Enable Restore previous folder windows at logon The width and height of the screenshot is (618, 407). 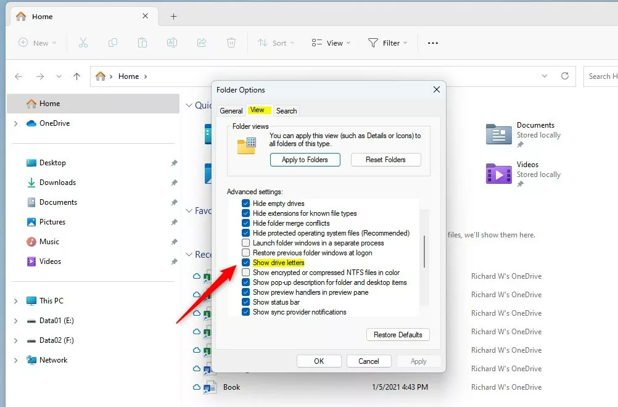coord(246,253)
